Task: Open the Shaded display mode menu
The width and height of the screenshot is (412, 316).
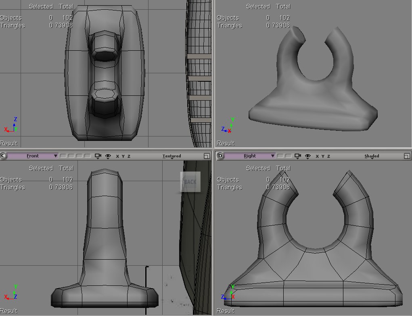Action: coord(372,156)
